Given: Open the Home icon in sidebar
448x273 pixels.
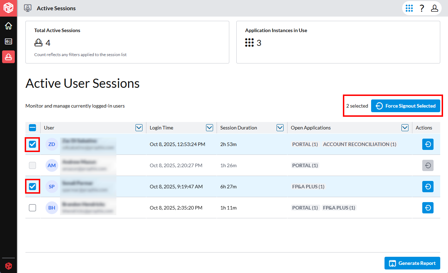Looking at the screenshot, I should coord(8,26).
